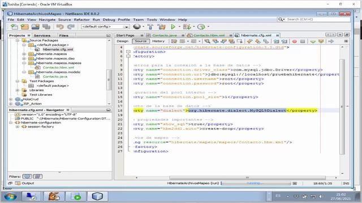Open the Start Page tab
This screenshot has height=203, width=362.
(125, 35)
